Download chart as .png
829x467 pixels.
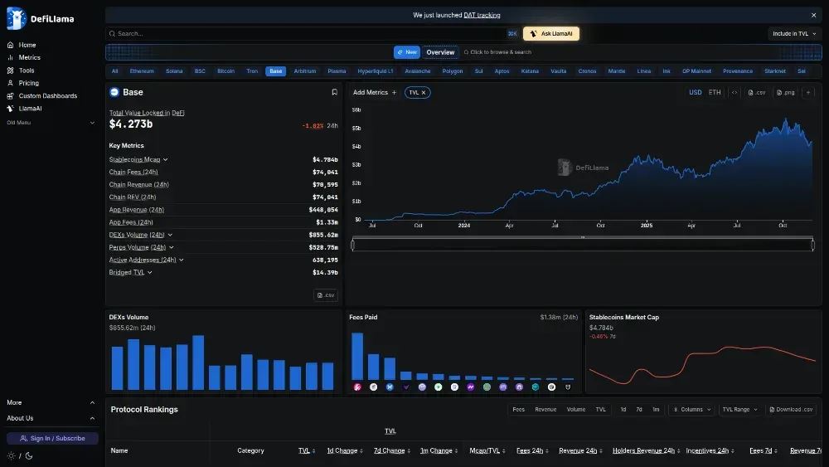(786, 93)
